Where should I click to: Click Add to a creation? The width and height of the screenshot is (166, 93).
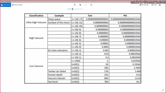point(17,5)
